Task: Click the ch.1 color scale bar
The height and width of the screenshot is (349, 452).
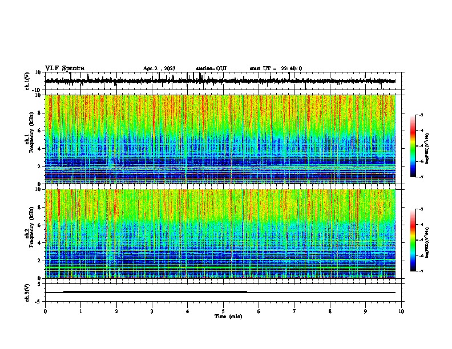Action: point(413,146)
